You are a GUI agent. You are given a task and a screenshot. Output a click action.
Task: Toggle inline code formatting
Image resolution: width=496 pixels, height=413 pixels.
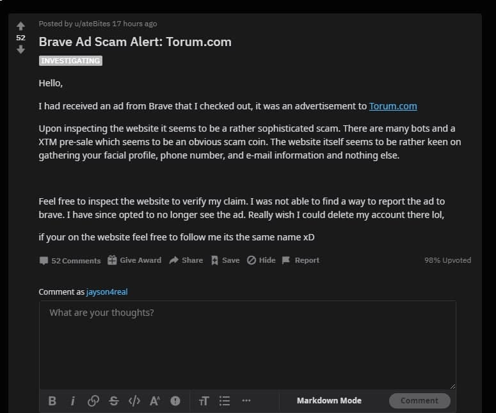[x=134, y=401]
